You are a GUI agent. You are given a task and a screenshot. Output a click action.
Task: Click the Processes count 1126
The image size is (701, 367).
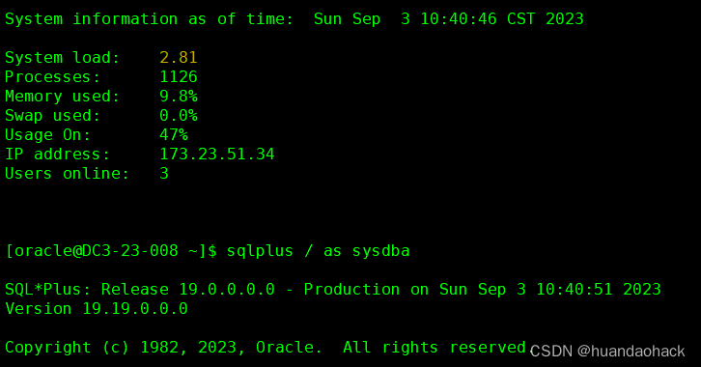[179, 77]
